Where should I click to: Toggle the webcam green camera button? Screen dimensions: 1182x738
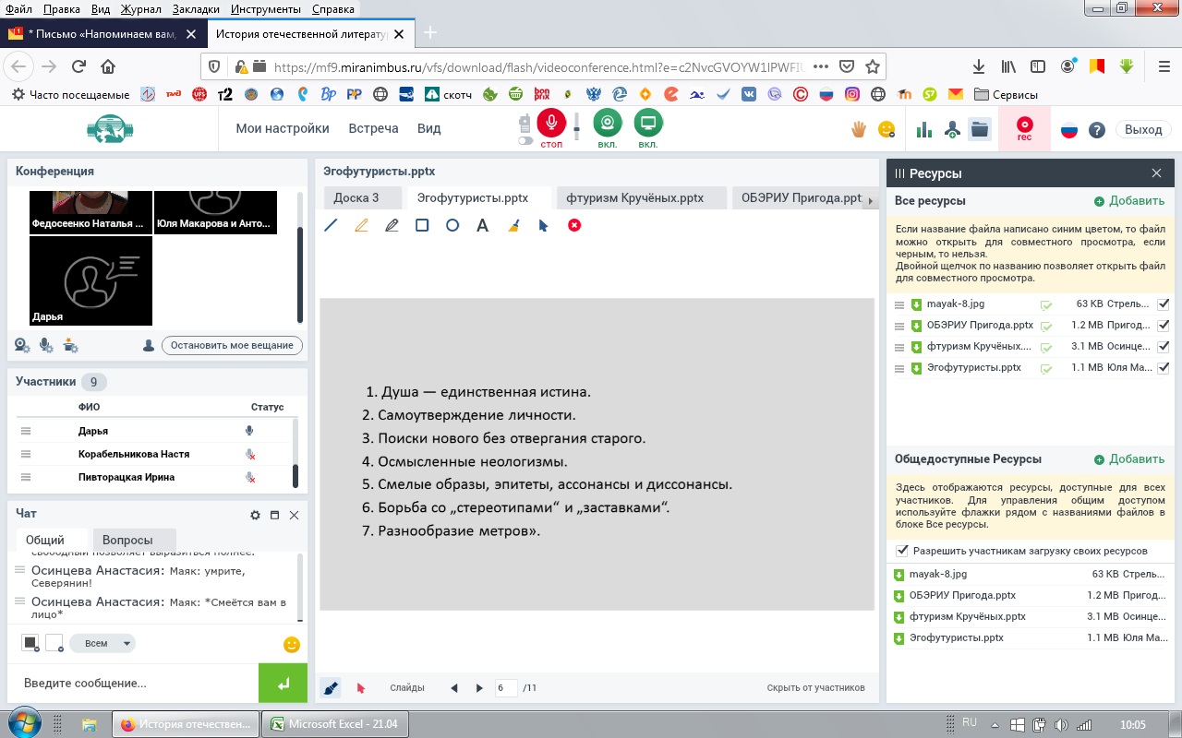[x=607, y=123]
